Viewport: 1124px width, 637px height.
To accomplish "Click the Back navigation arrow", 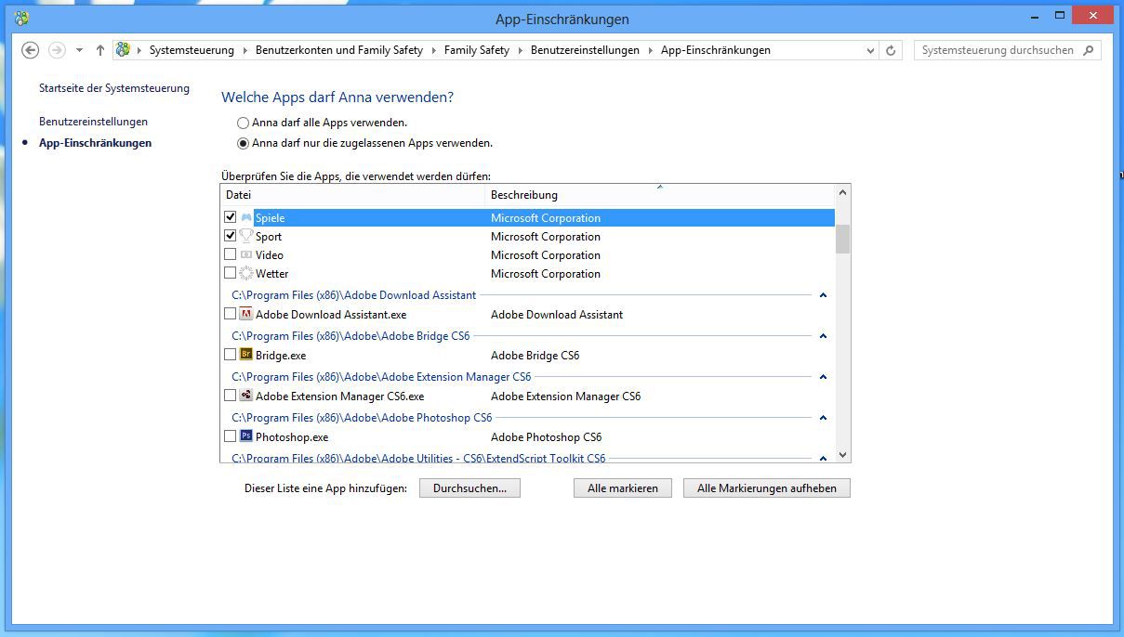I will click(x=30, y=50).
